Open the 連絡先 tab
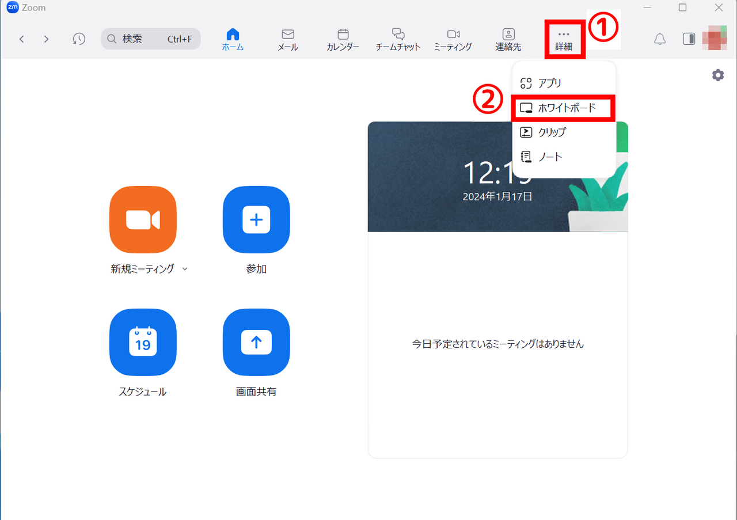 tap(508, 40)
